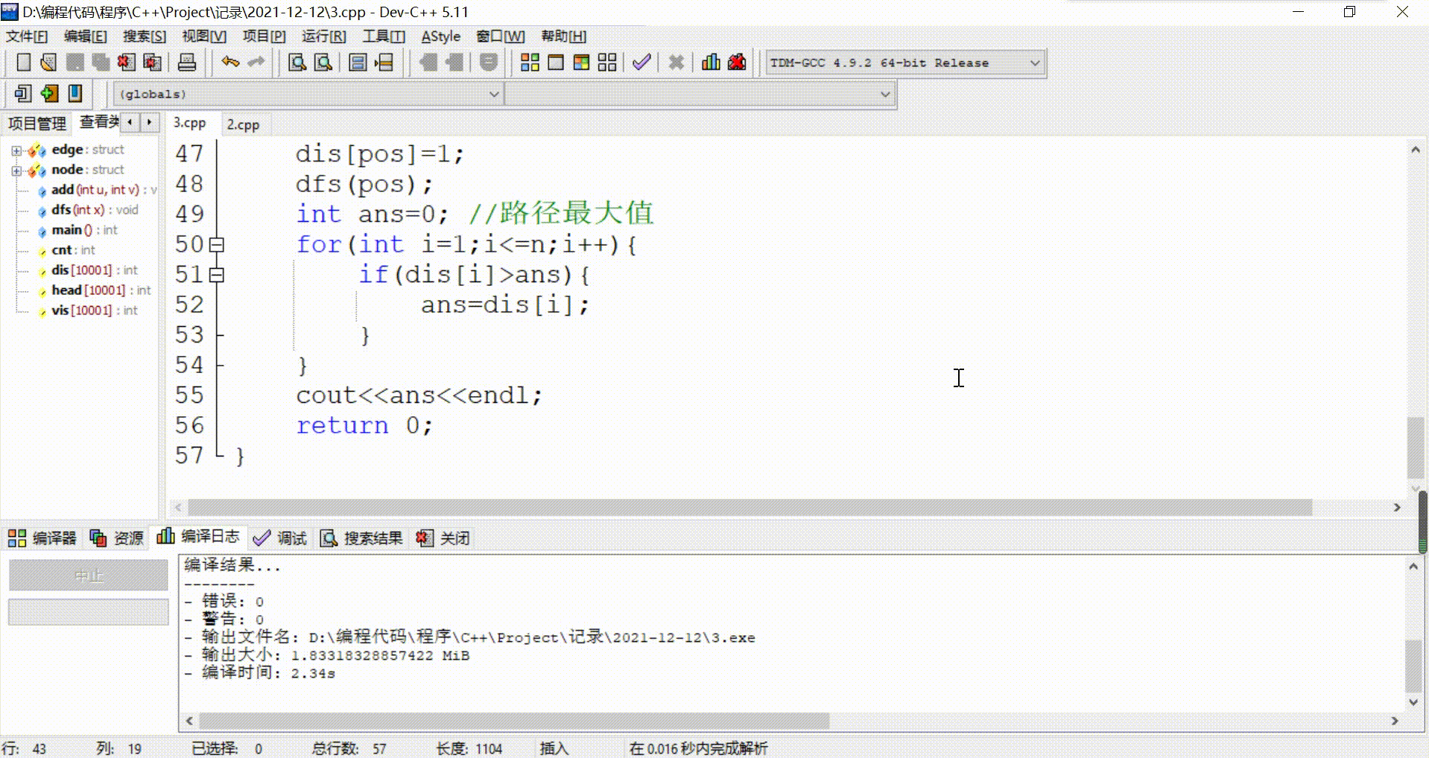Open the 文件[F] menu

[x=27, y=36]
